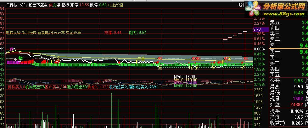308x128 pixels.
Task: Select the 买一 order row
Action: 289,52
